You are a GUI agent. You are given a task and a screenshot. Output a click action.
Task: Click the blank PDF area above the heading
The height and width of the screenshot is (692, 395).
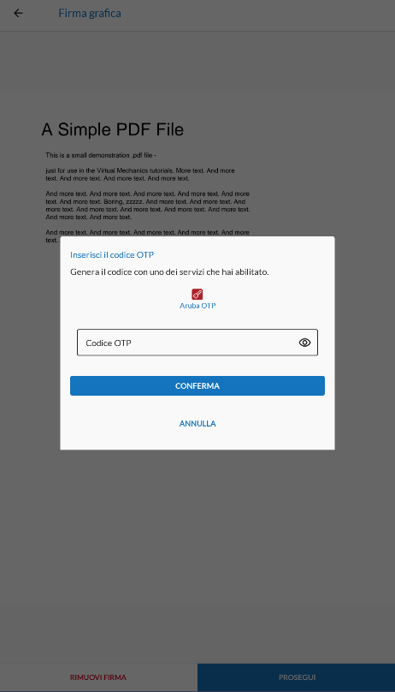tap(197, 75)
